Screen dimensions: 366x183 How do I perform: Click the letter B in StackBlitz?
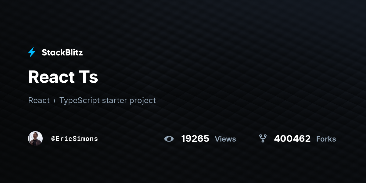pos(66,52)
